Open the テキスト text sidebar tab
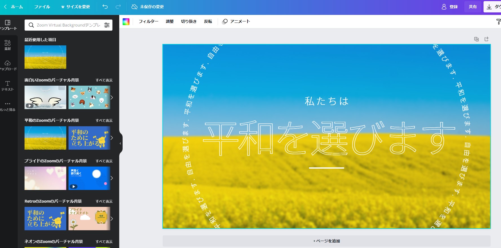The image size is (501, 248). click(x=8, y=86)
